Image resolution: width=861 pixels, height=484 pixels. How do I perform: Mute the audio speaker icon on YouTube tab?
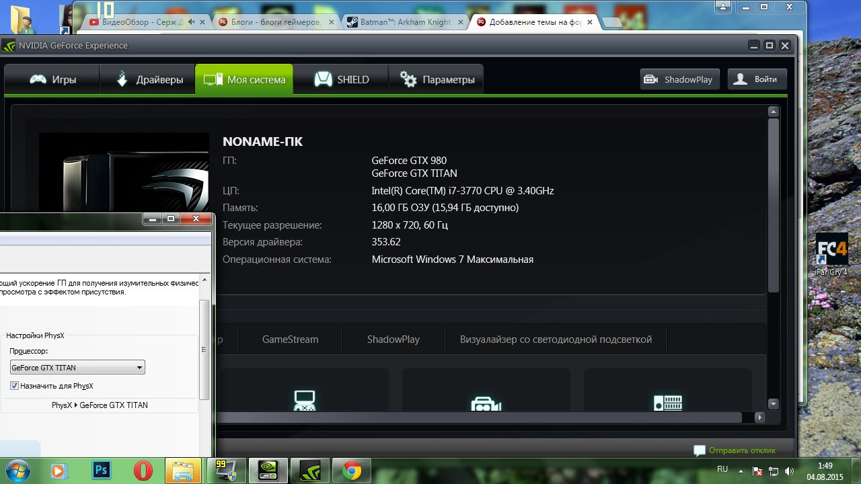191,22
